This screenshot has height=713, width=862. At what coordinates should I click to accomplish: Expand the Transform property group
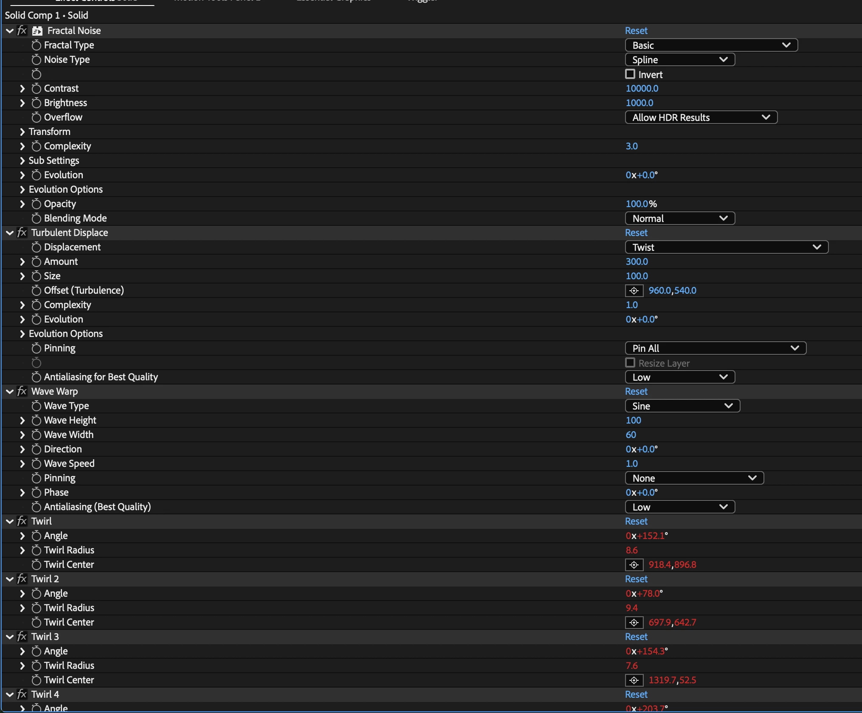tap(23, 132)
